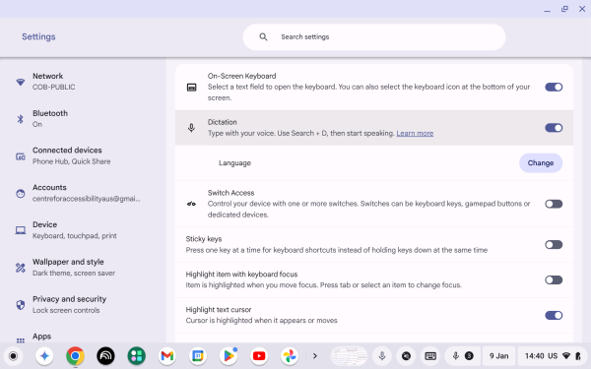
Task: Open Network settings in sidebar
Action: pyautogui.click(x=83, y=82)
